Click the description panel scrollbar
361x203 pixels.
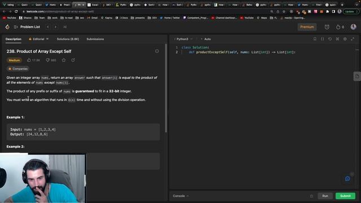[166, 88]
